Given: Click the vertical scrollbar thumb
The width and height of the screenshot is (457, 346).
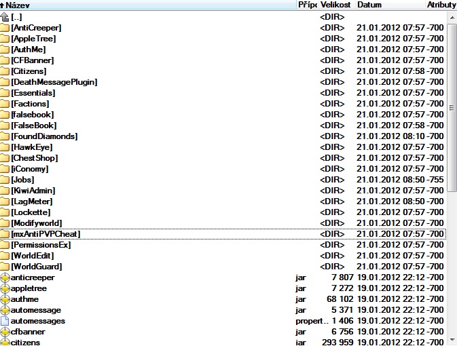Looking at the screenshot, I should tap(452, 108).
